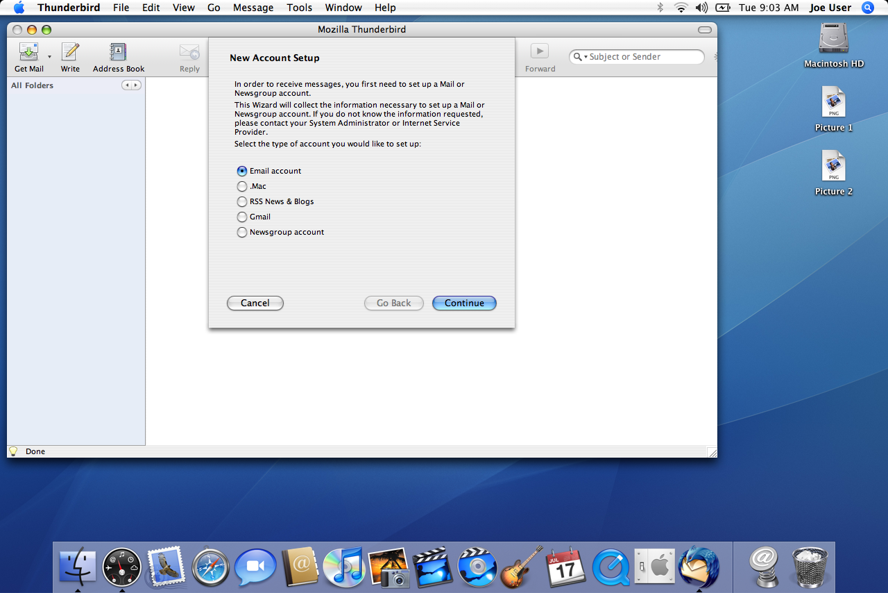Open the Mail stamp icon in Dock
The height and width of the screenshot is (593, 888).
pos(165,567)
